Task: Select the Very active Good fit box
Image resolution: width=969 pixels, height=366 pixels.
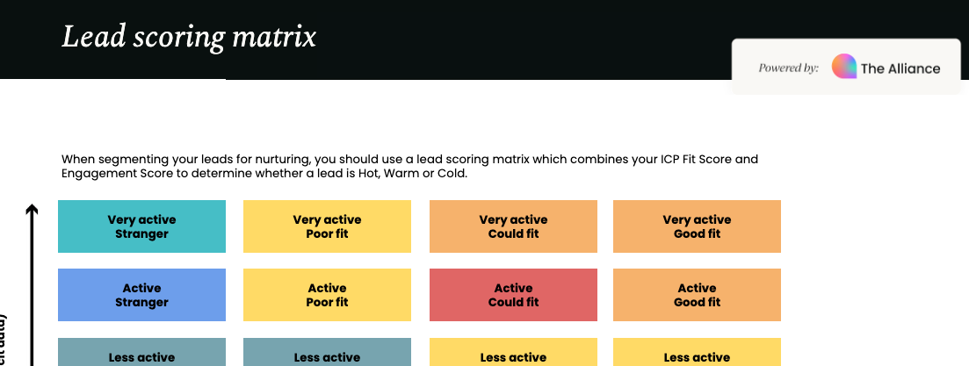Action: click(x=697, y=226)
